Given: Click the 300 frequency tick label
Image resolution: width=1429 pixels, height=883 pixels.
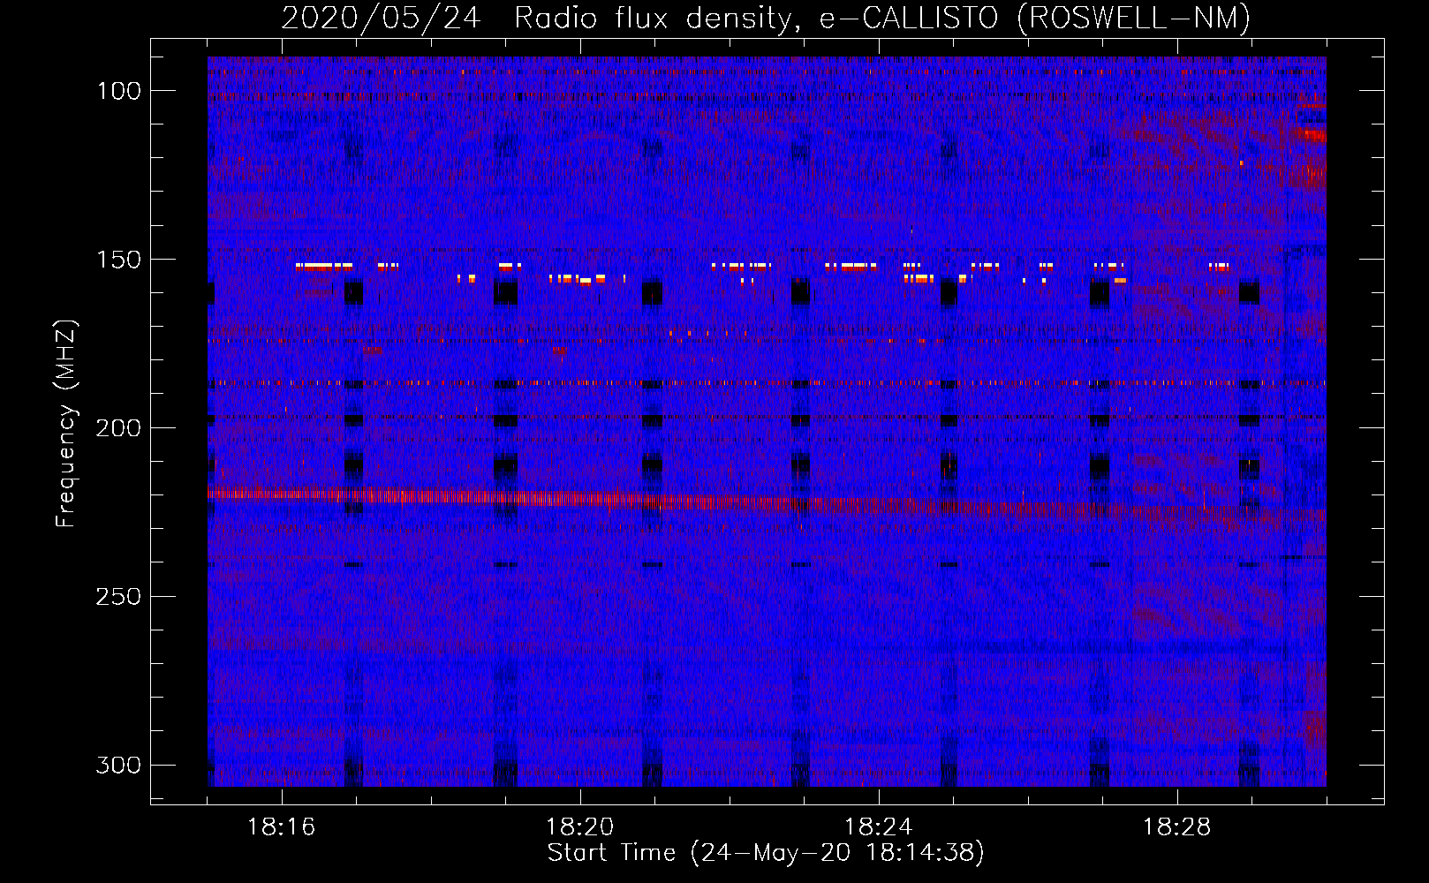Looking at the screenshot, I should pyautogui.click(x=117, y=765).
